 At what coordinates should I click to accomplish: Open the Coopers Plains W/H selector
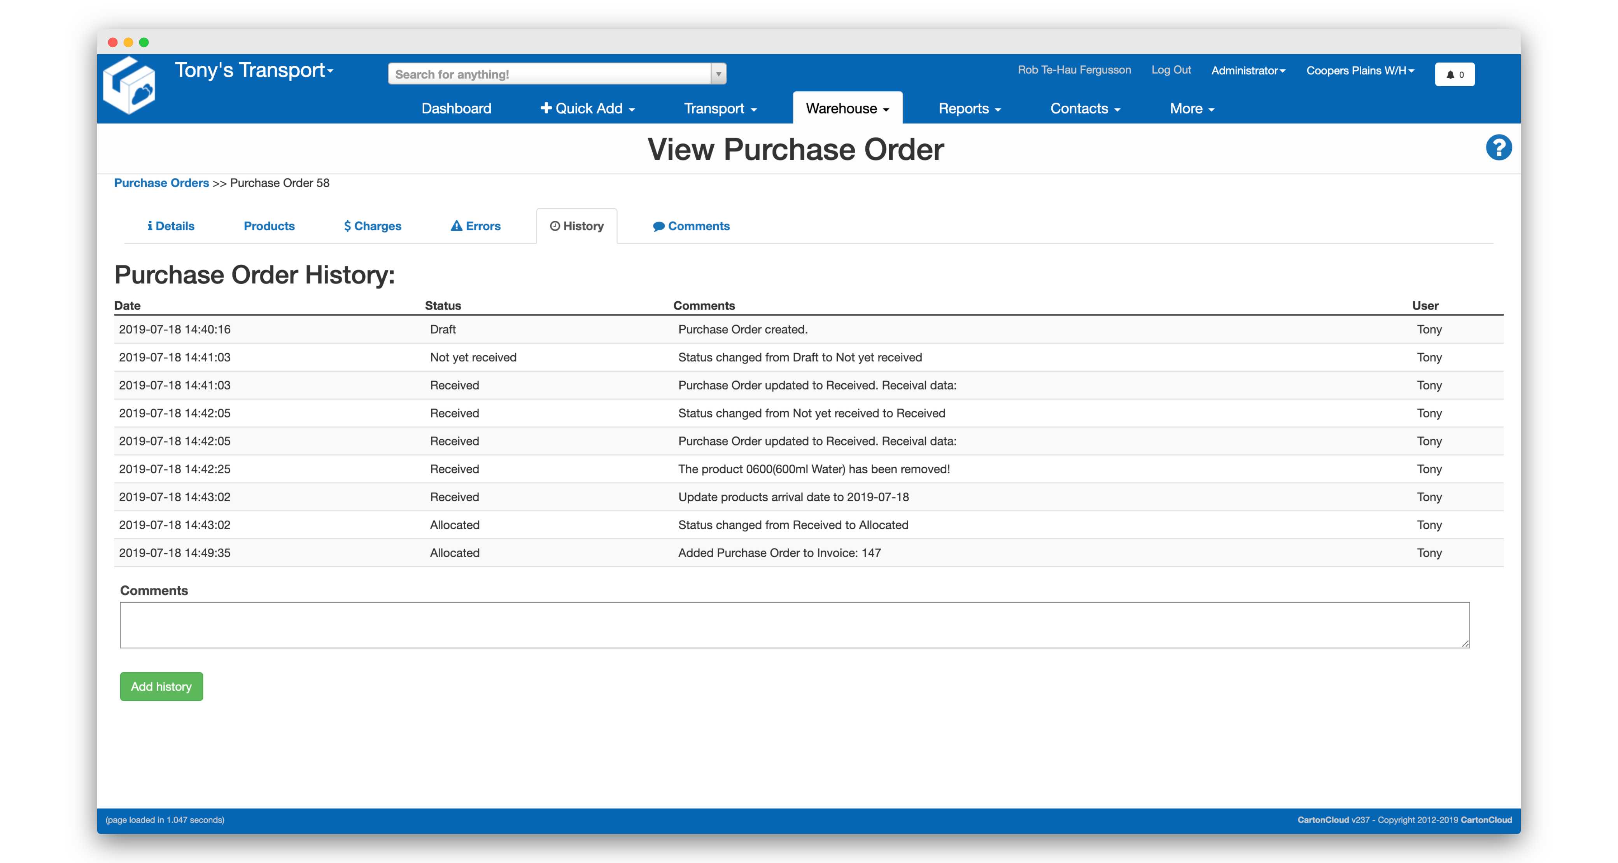pos(1360,70)
